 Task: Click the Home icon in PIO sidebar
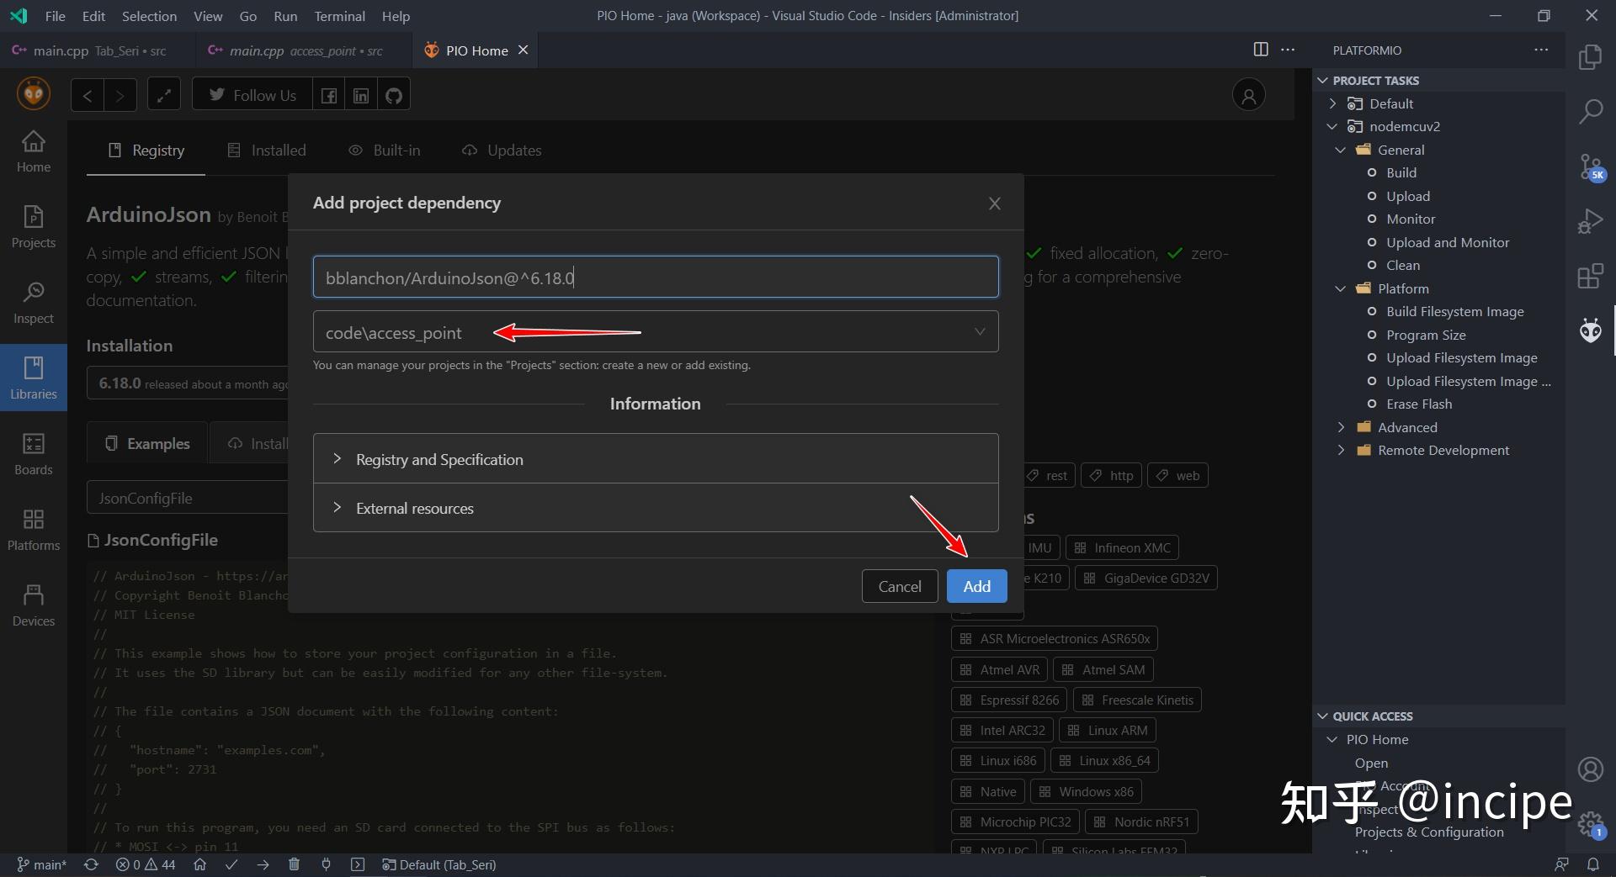click(33, 150)
